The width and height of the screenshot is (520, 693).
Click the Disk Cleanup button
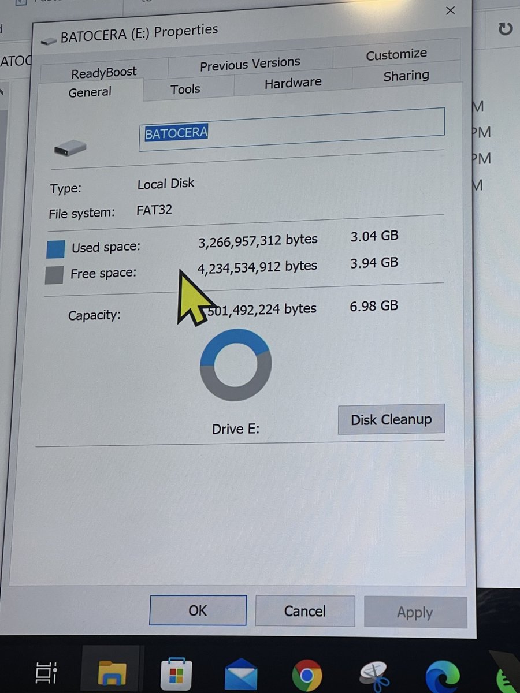tap(391, 419)
